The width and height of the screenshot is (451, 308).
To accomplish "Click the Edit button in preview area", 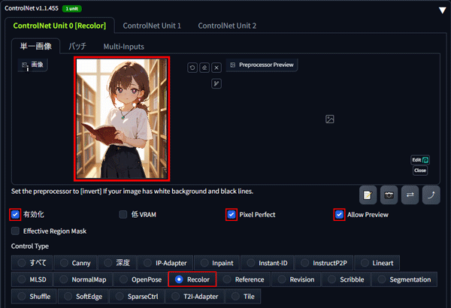I will coord(420,160).
